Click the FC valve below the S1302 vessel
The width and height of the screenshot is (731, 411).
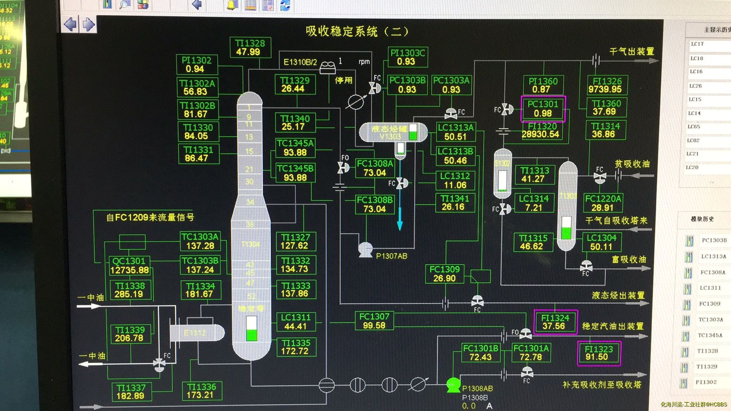point(505,209)
